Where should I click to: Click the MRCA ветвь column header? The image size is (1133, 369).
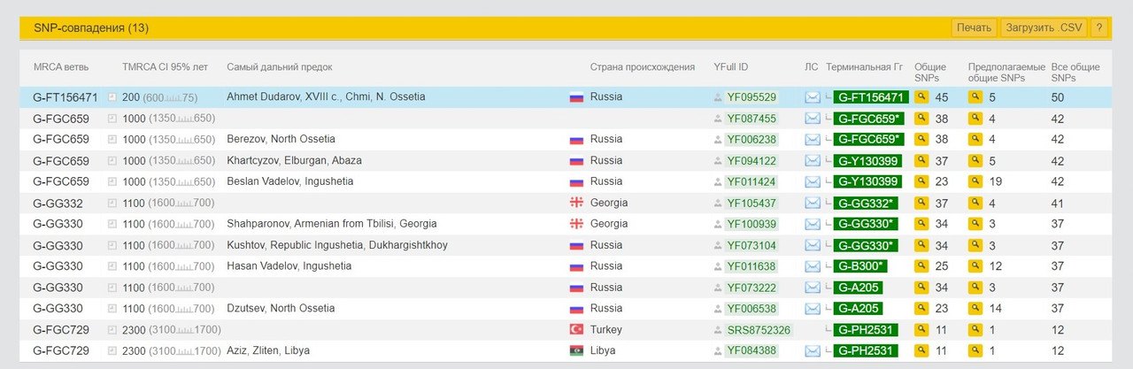[61, 67]
